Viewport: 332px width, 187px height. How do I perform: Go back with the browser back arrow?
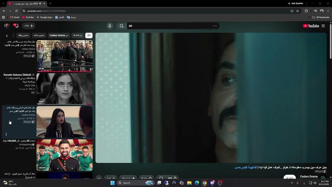coord(4,11)
